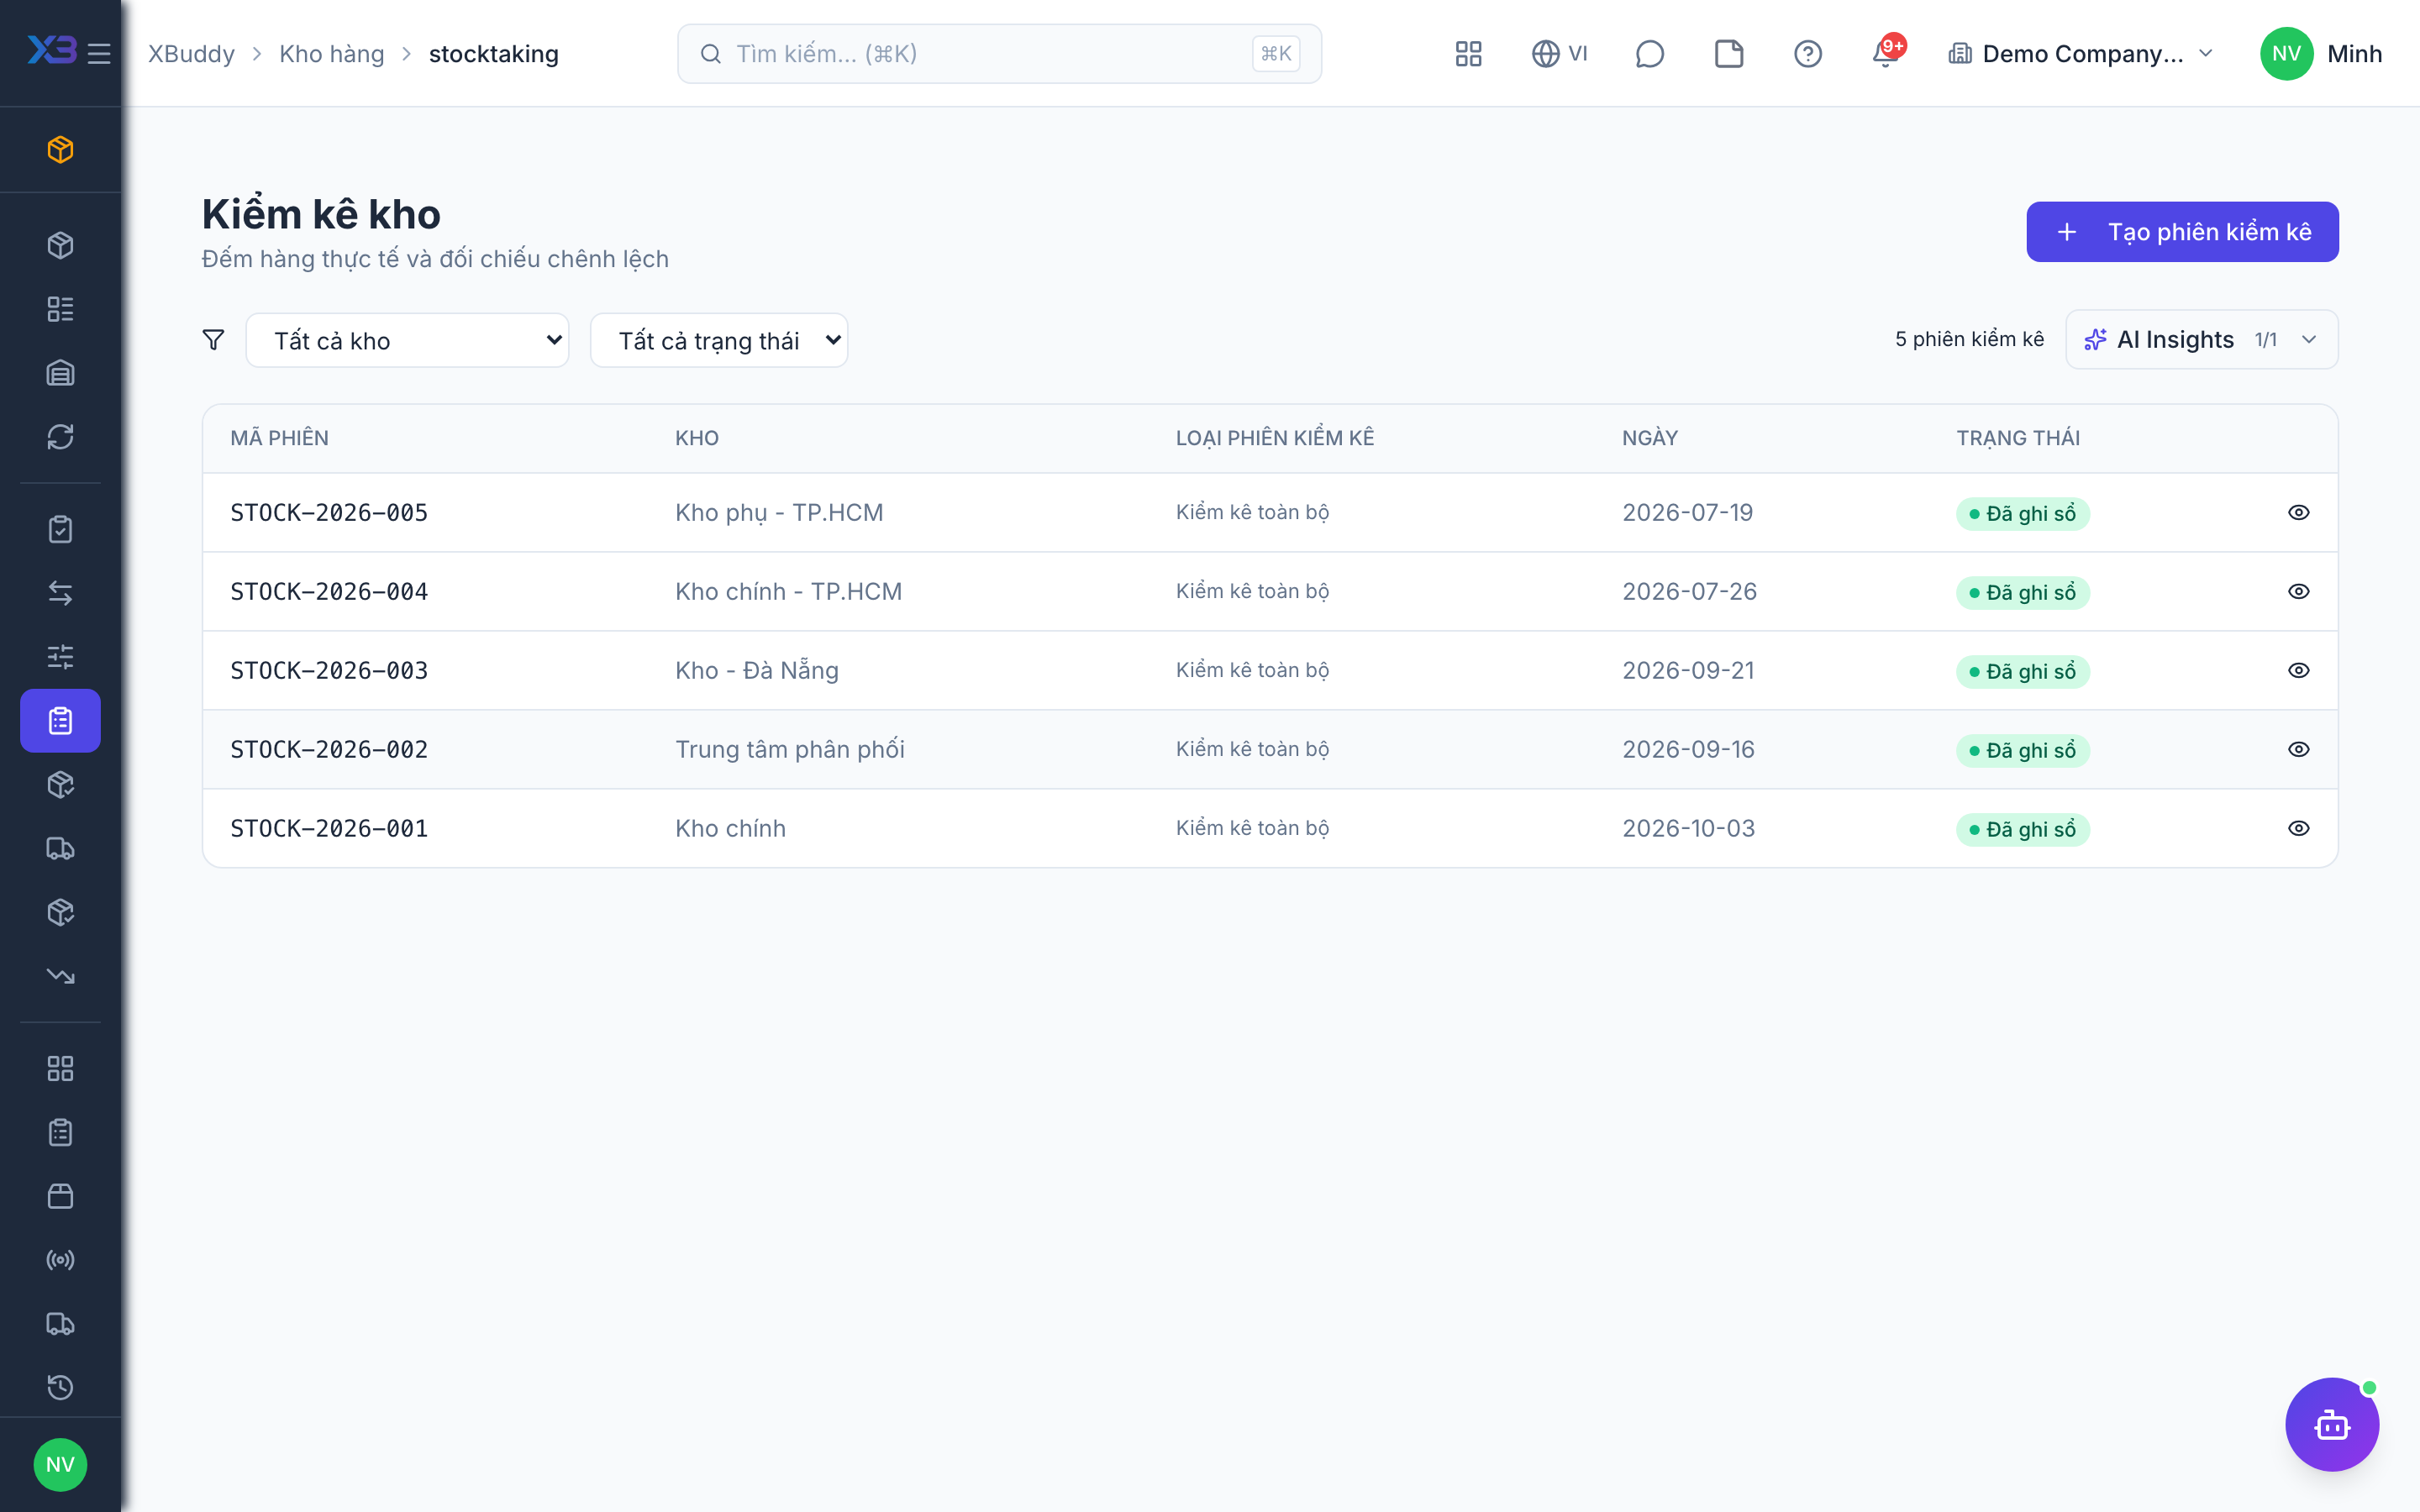Open the 'Tất cả kho' warehouse dropdown
The height and width of the screenshot is (1512, 2420).
[407, 340]
